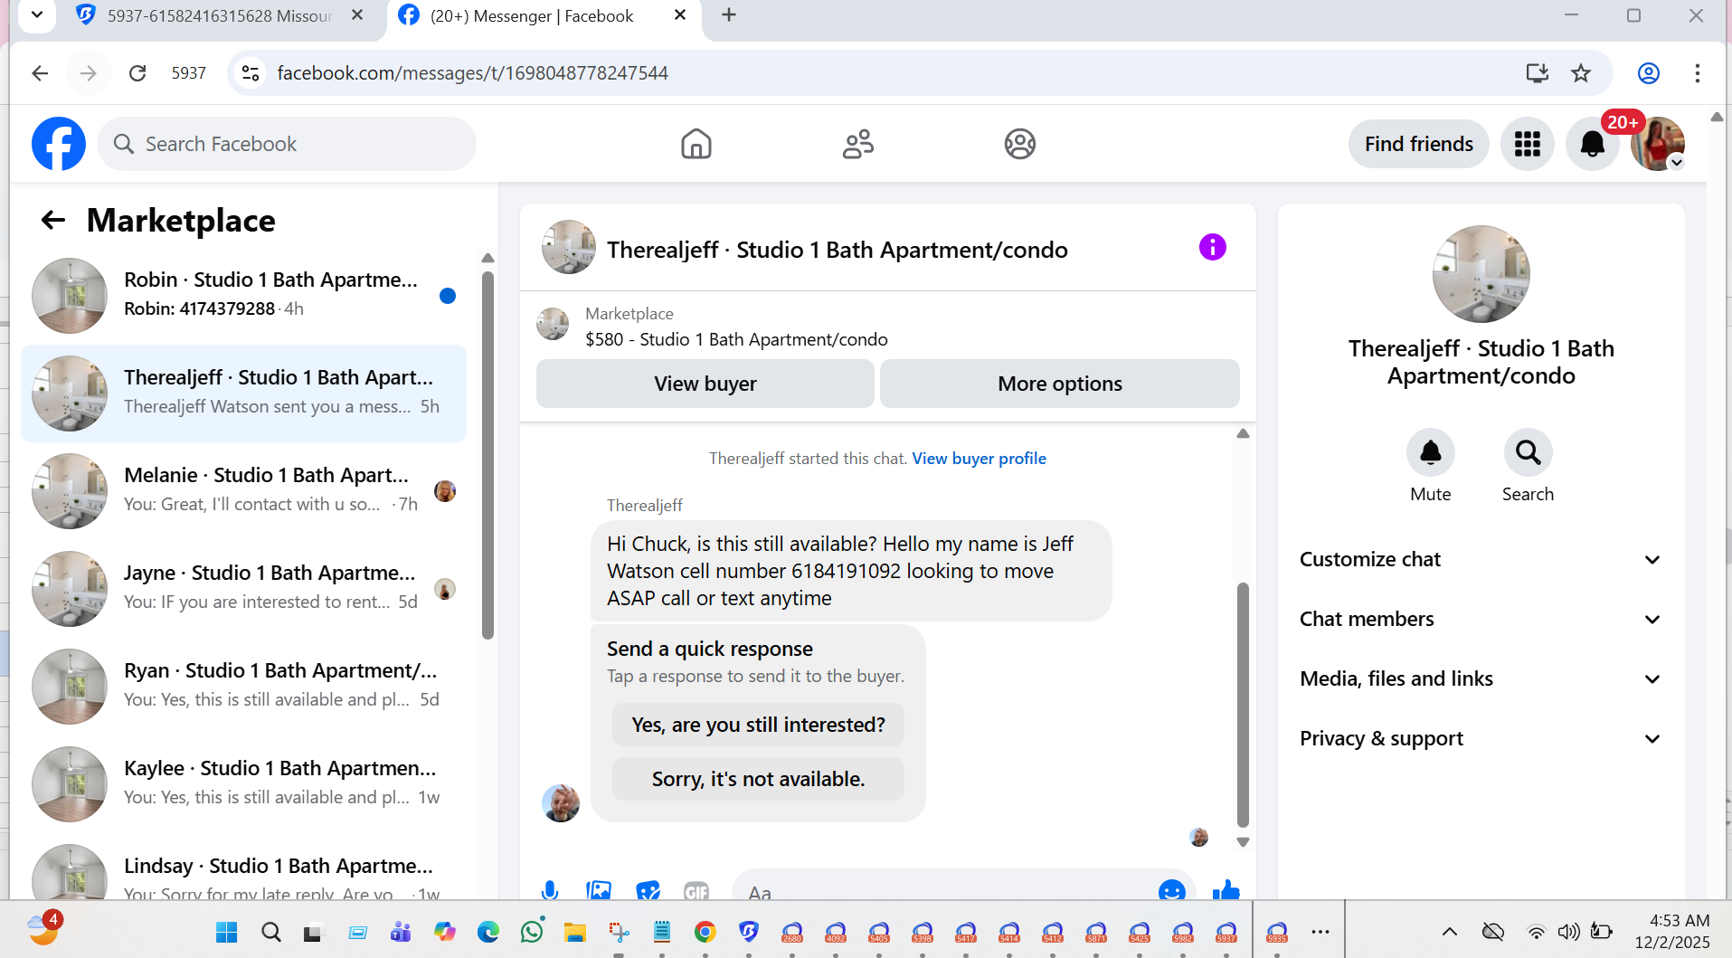Viewport: 1732px width, 958px height.
Task: Open the Chrome profile icon
Action: (1649, 73)
